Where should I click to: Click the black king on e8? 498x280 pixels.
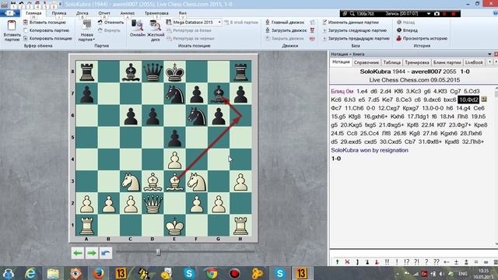click(174, 72)
